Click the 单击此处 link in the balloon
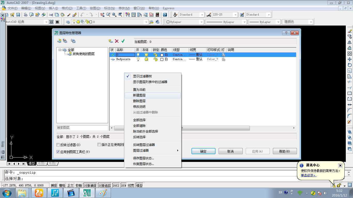The width and height of the screenshot is (353, 198). tap(308, 175)
